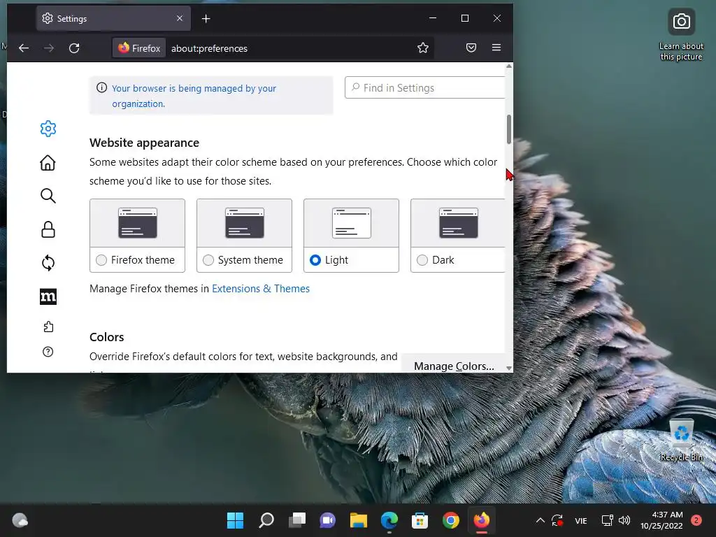Close the Settings tab
Image resolution: width=716 pixels, height=537 pixels.
click(180, 18)
